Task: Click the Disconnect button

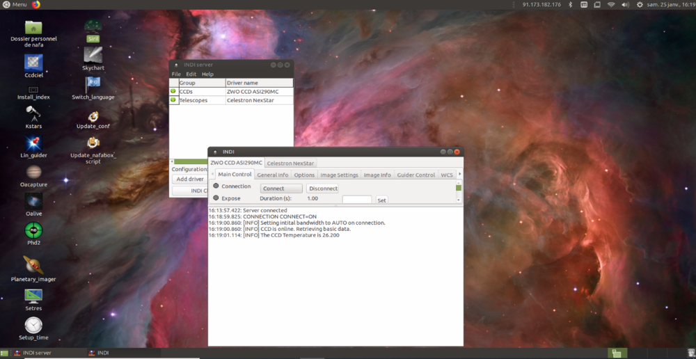Action: point(322,189)
